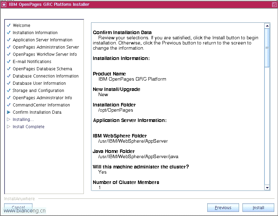Image resolution: width=278 pixels, height=216 pixels.
Task: Click the hollow arrow beside Install Complete
Action: 9,126
